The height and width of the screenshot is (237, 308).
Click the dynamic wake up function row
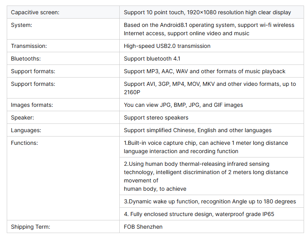pyautogui.click(x=212, y=201)
